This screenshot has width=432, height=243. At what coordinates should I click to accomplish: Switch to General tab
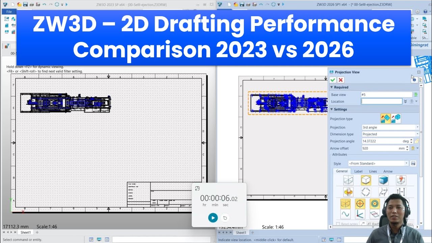(342, 171)
